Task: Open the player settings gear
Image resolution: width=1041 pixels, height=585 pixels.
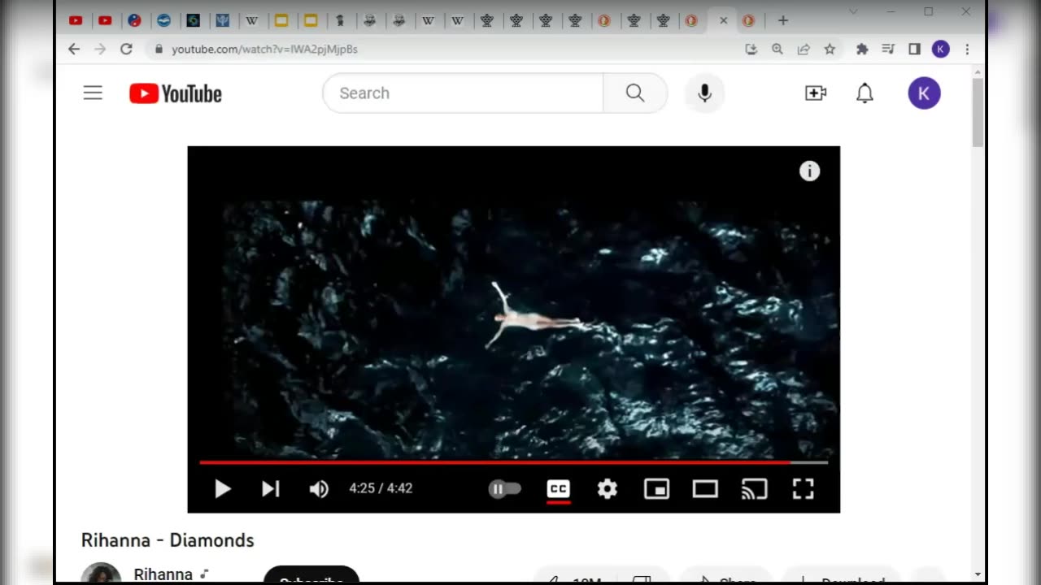Action: [608, 488]
